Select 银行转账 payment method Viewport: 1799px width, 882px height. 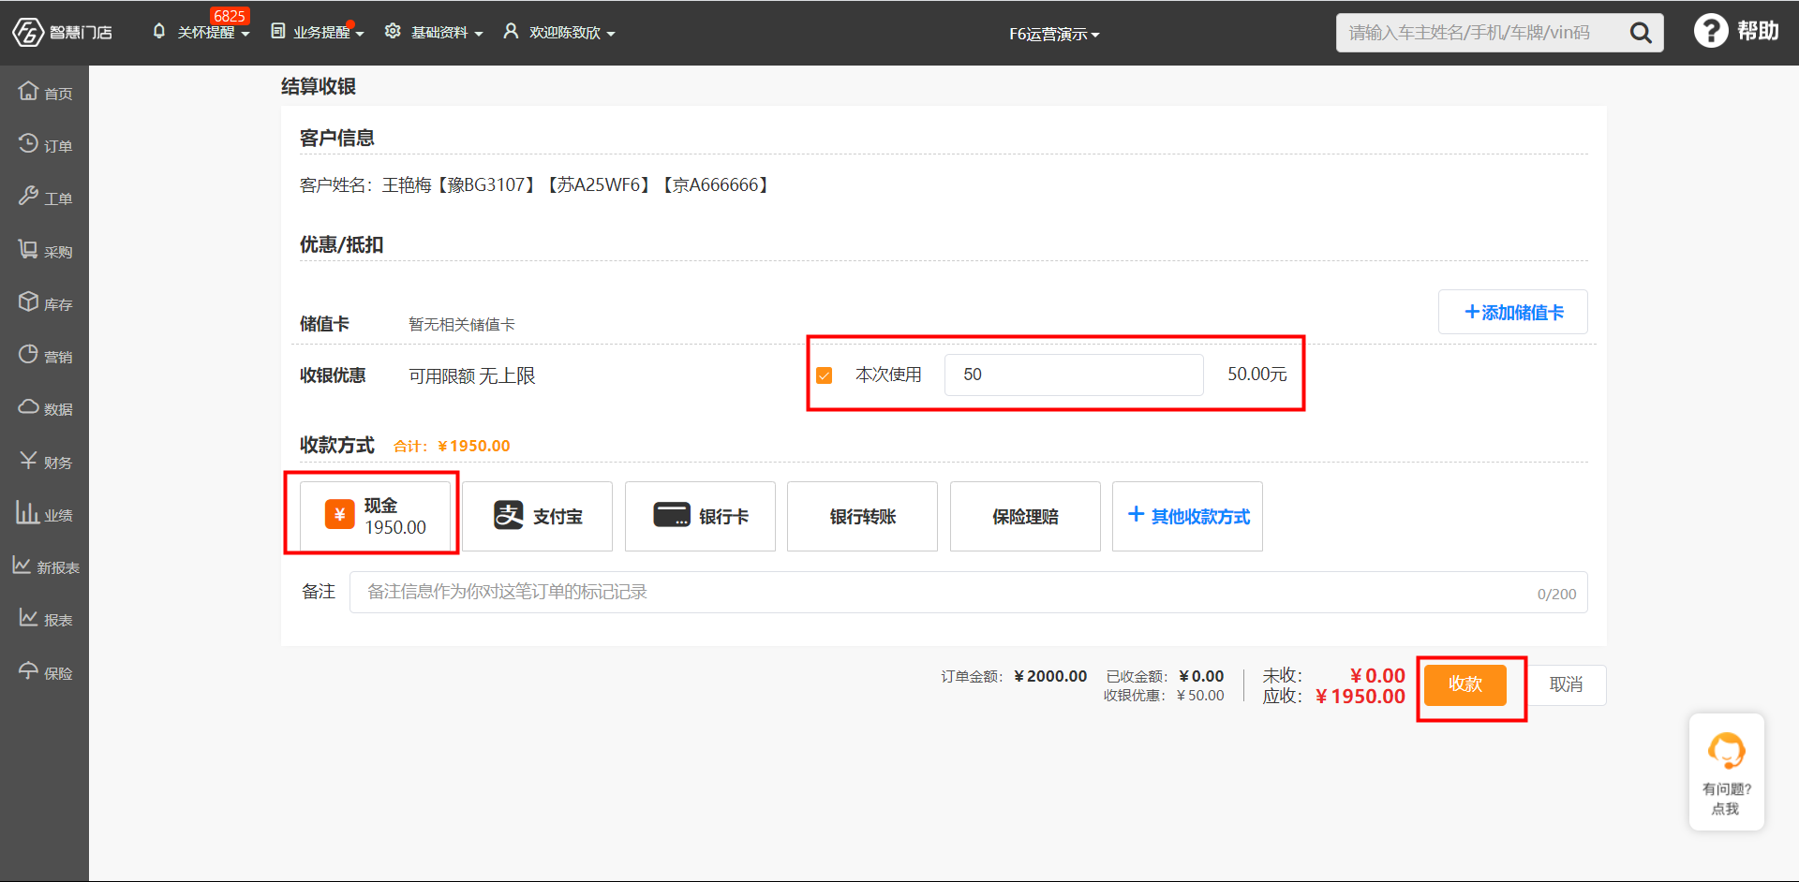pos(862,516)
